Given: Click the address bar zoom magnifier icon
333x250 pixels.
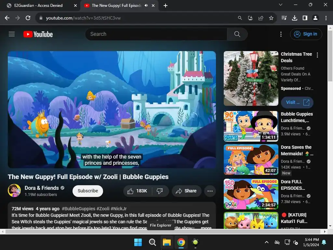Looking at the screenshot, I should (240, 18).
